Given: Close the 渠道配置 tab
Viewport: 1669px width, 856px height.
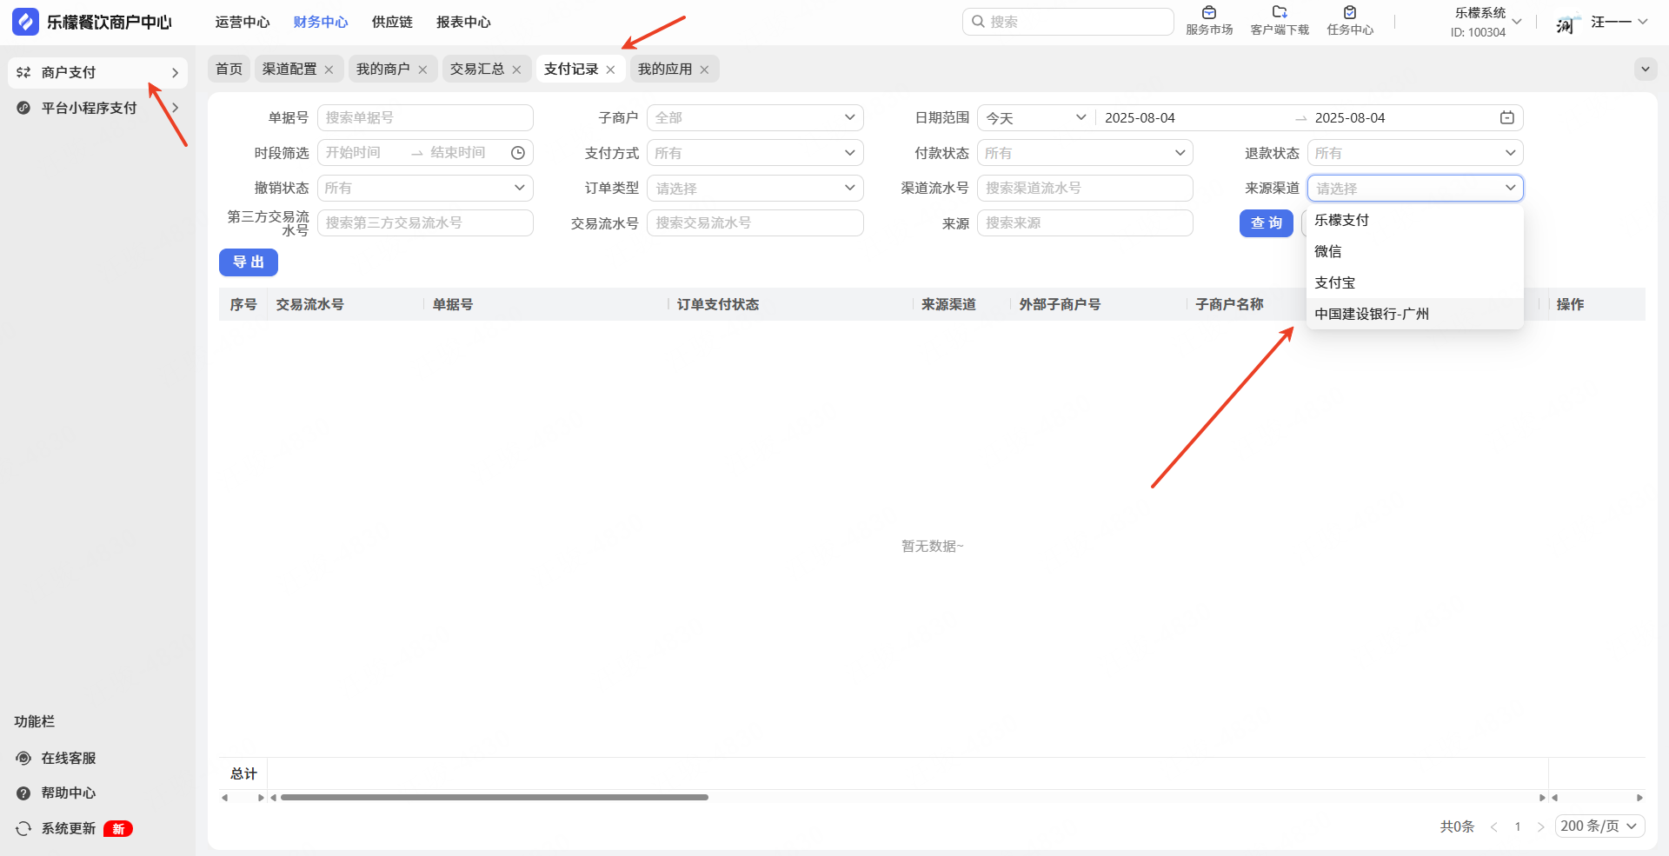Looking at the screenshot, I should (x=329, y=70).
